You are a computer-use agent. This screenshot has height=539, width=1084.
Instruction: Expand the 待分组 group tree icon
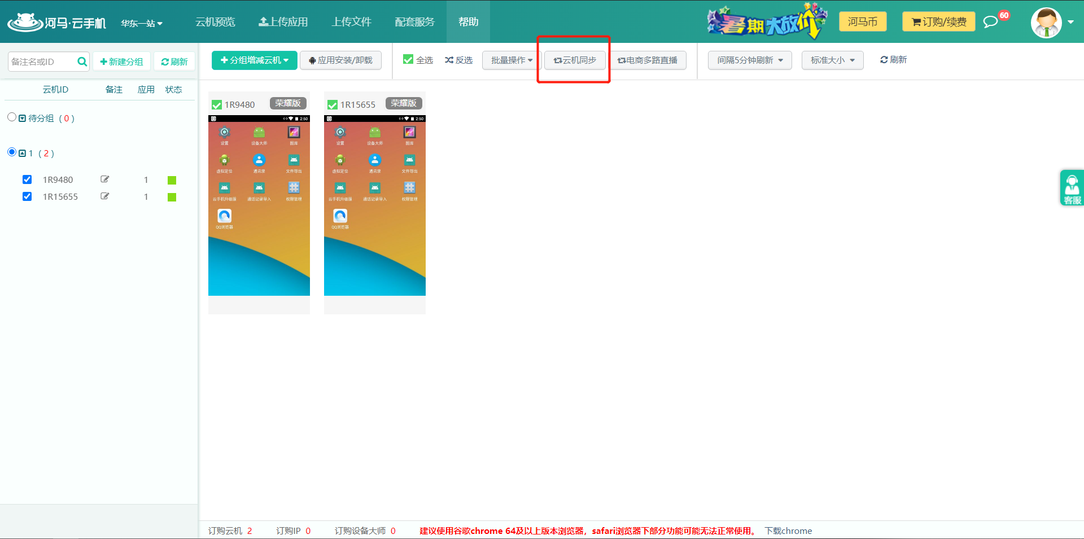coord(22,119)
